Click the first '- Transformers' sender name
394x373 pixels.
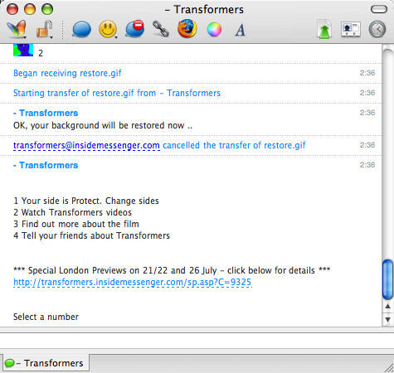(x=46, y=113)
